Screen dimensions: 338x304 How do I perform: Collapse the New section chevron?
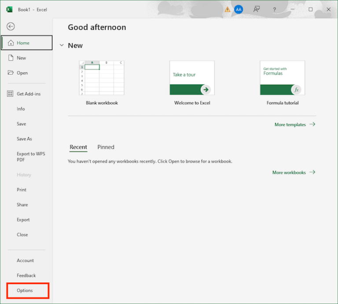62,45
